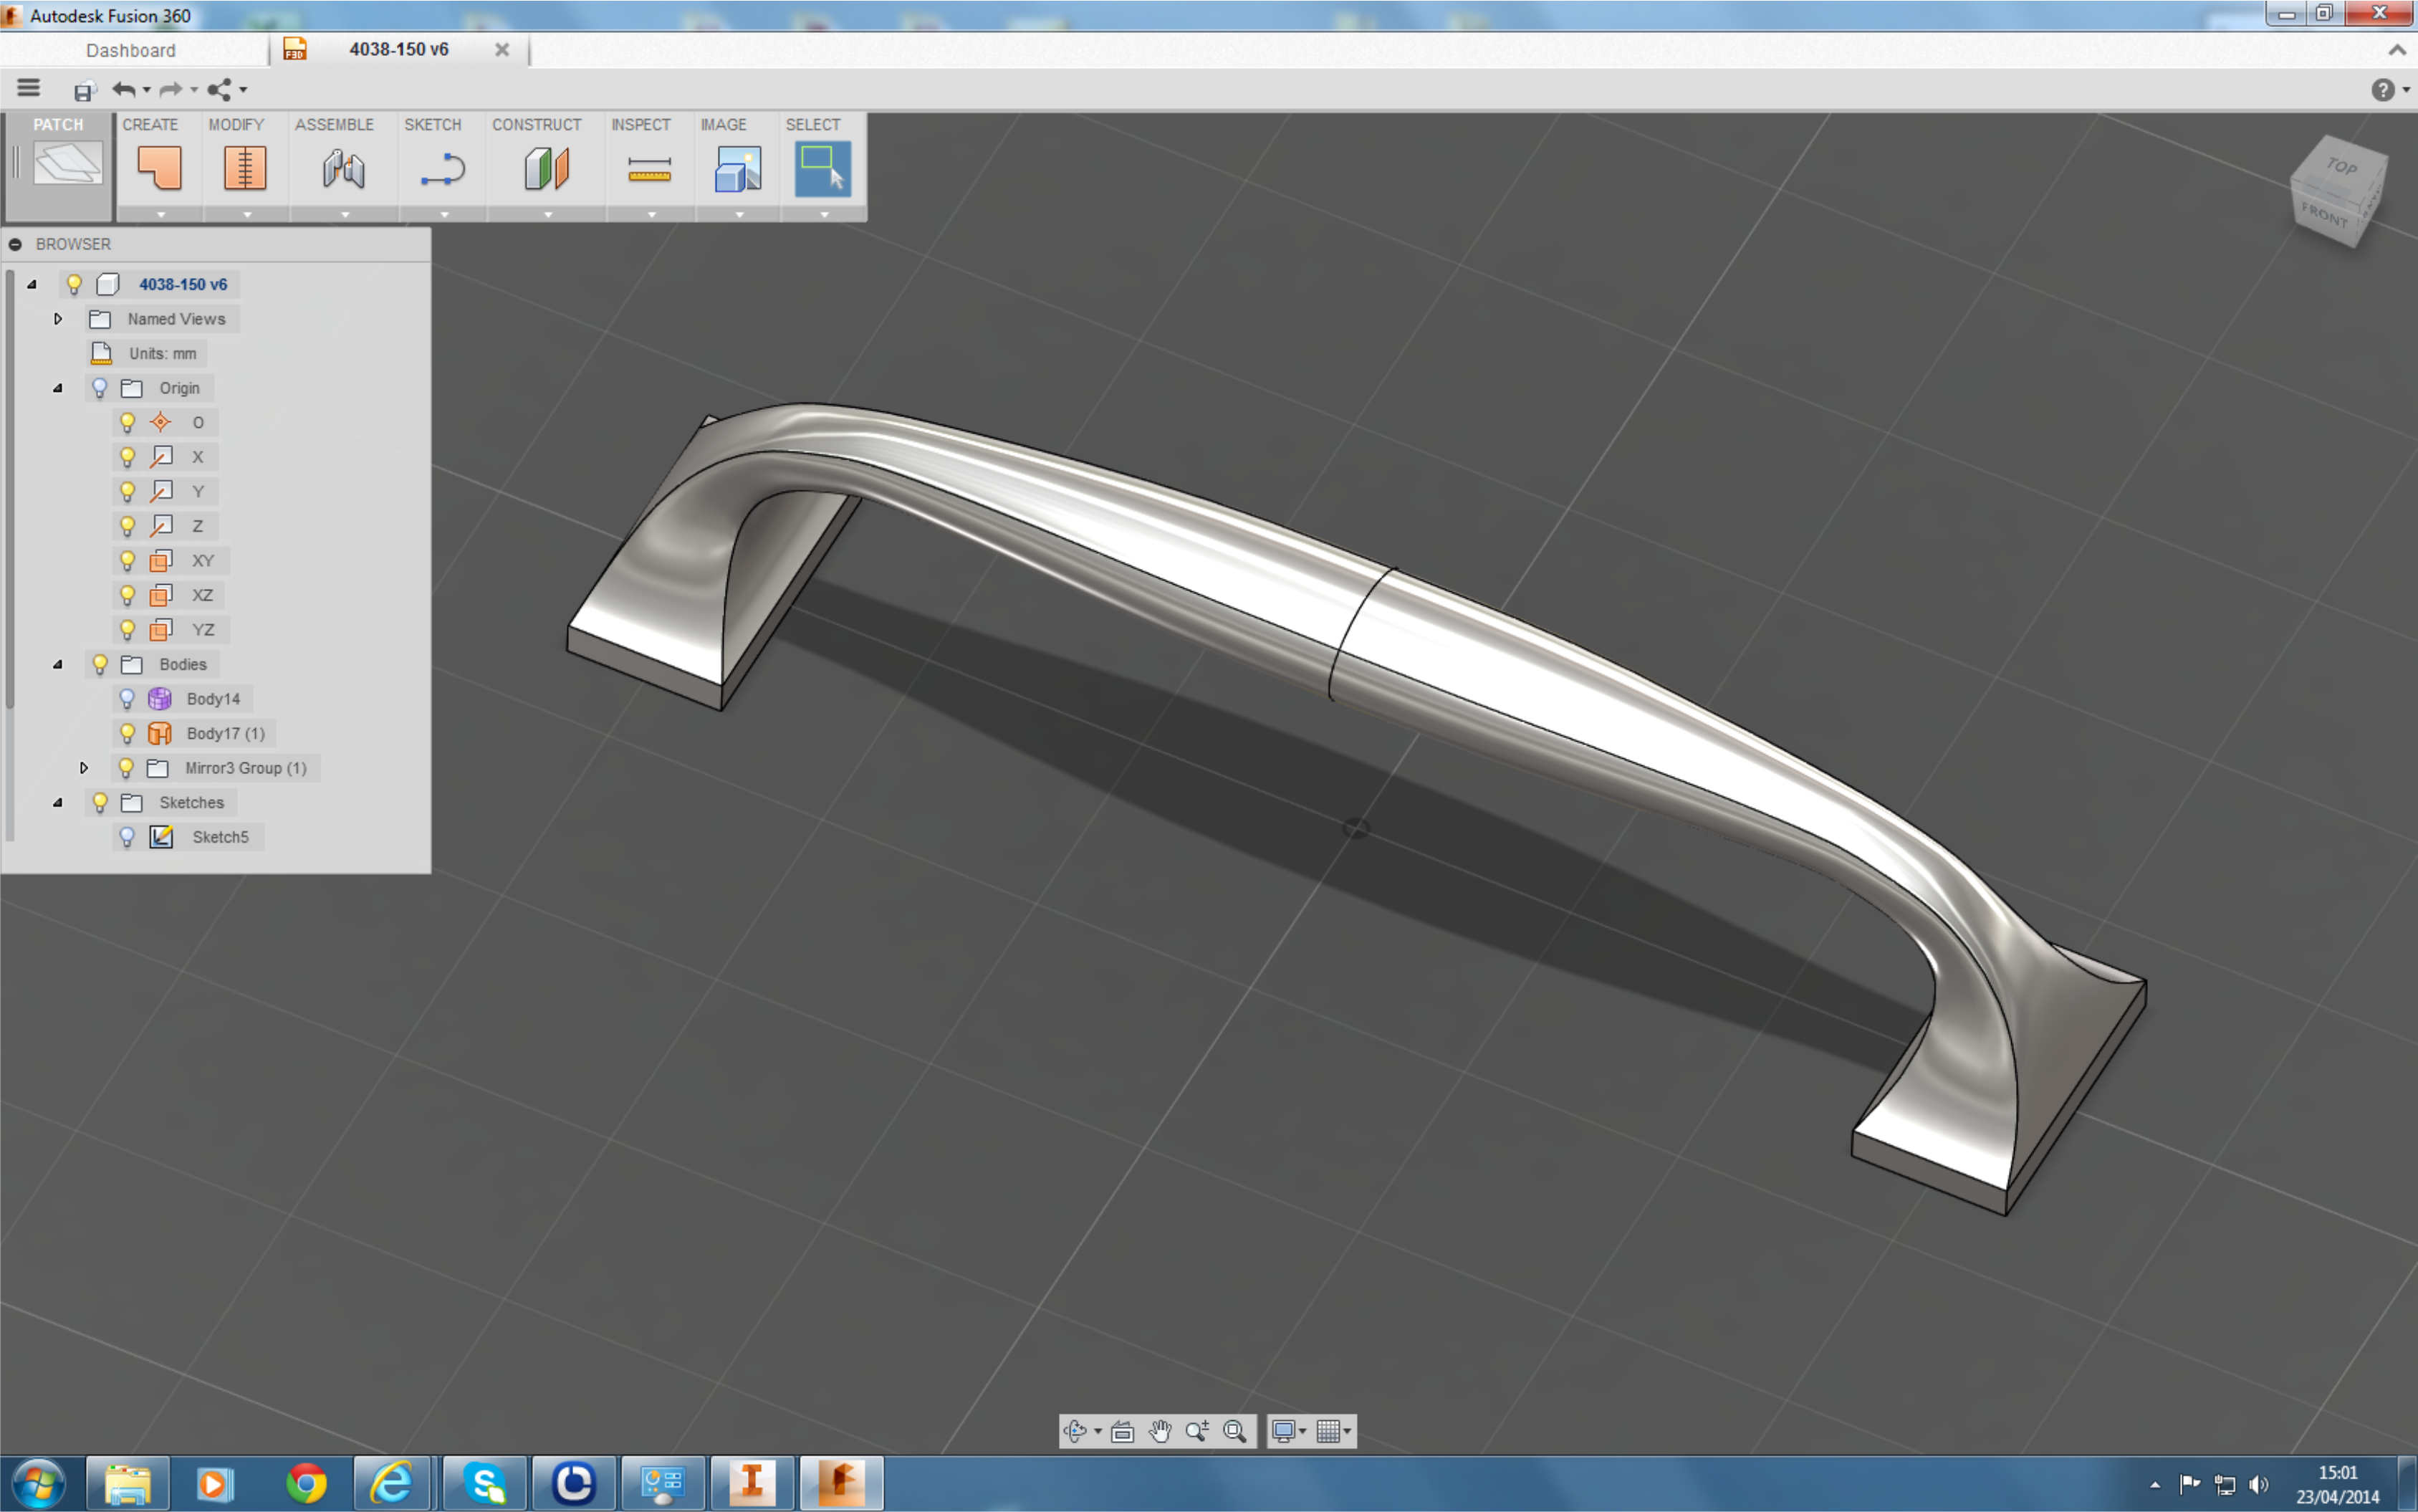Click the Modify tool icon
The height and width of the screenshot is (1512, 2418).
click(245, 168)
